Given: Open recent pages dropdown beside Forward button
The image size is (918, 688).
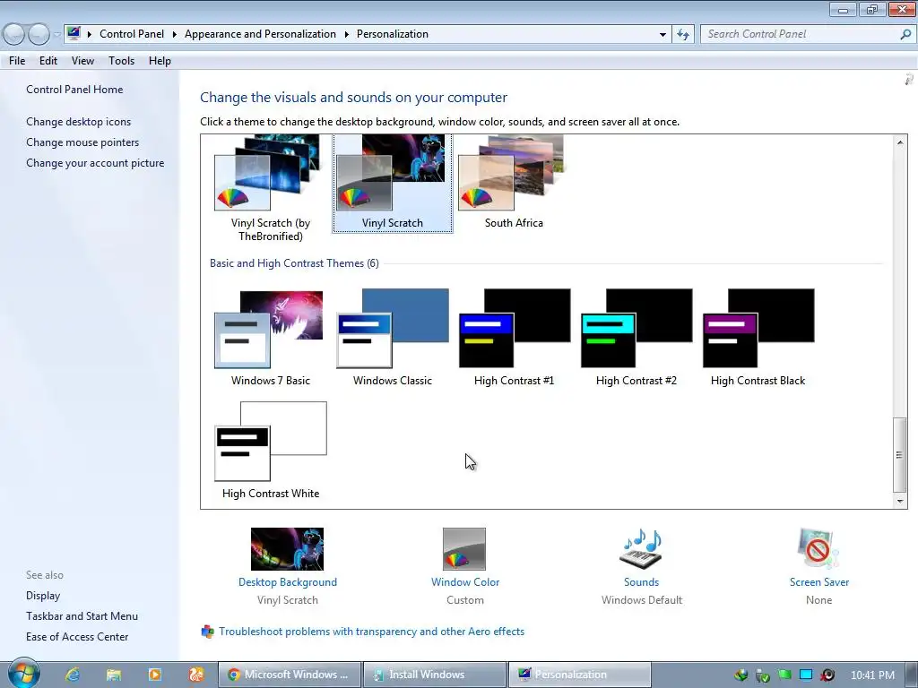Looking at the screenshot, I should click(x=56, y=35).
